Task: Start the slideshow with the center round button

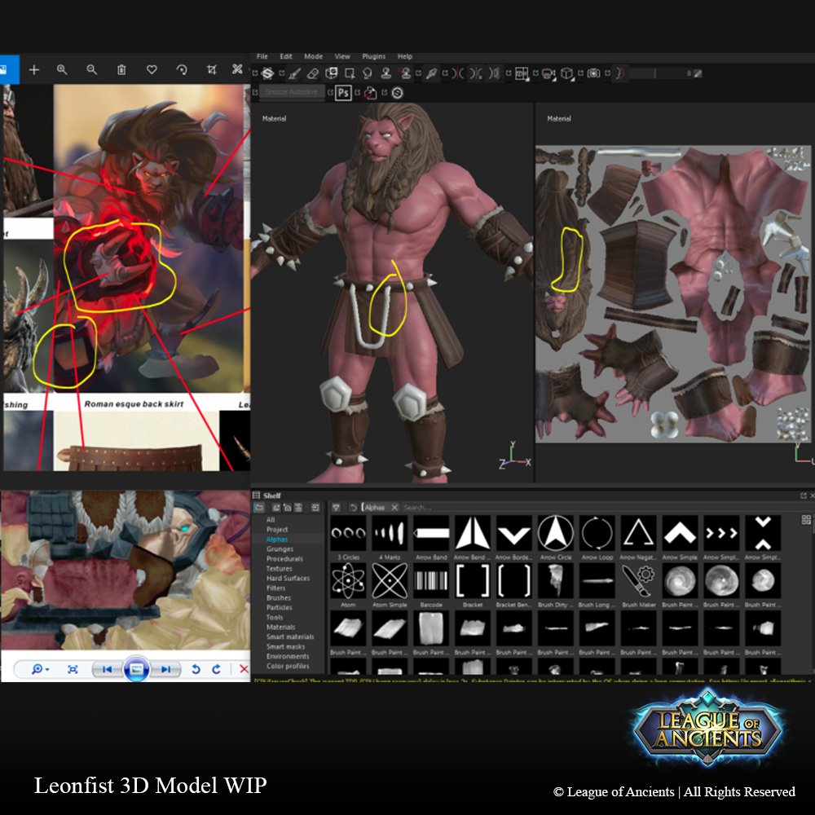Action: pyautogui.click(x=136, y=669)
